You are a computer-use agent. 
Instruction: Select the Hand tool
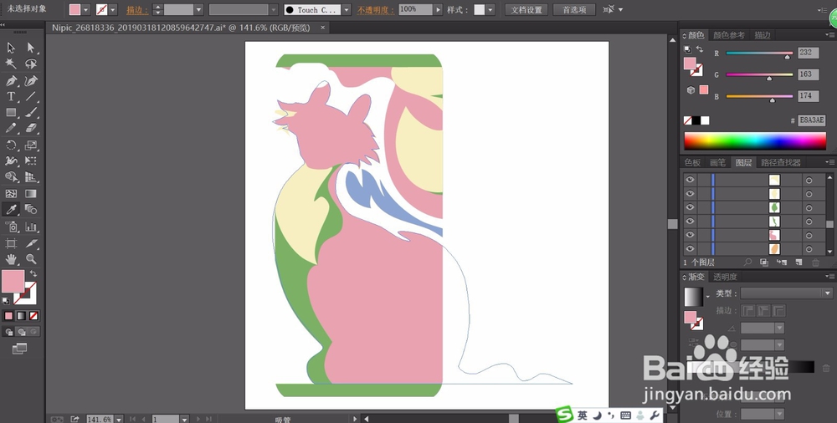click(x=11, y=260)
